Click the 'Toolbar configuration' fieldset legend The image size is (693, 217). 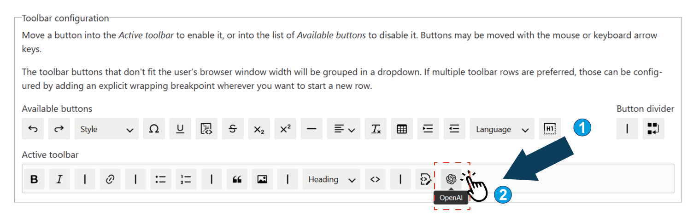(65, 18)
